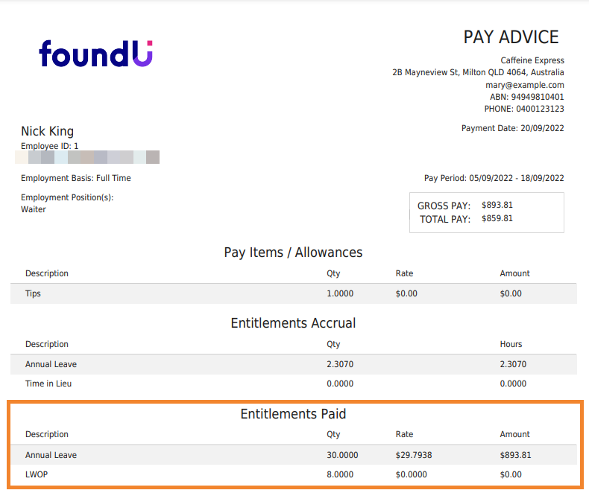
Task: Click the Entitlements Accrual section heading
Action: [293, 323]
